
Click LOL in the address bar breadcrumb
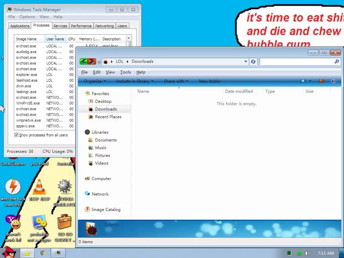point(120,61)
